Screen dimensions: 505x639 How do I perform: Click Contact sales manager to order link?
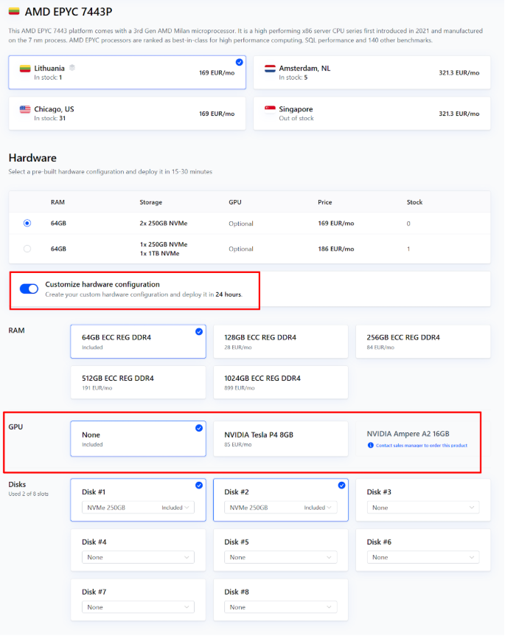[421, 446]
